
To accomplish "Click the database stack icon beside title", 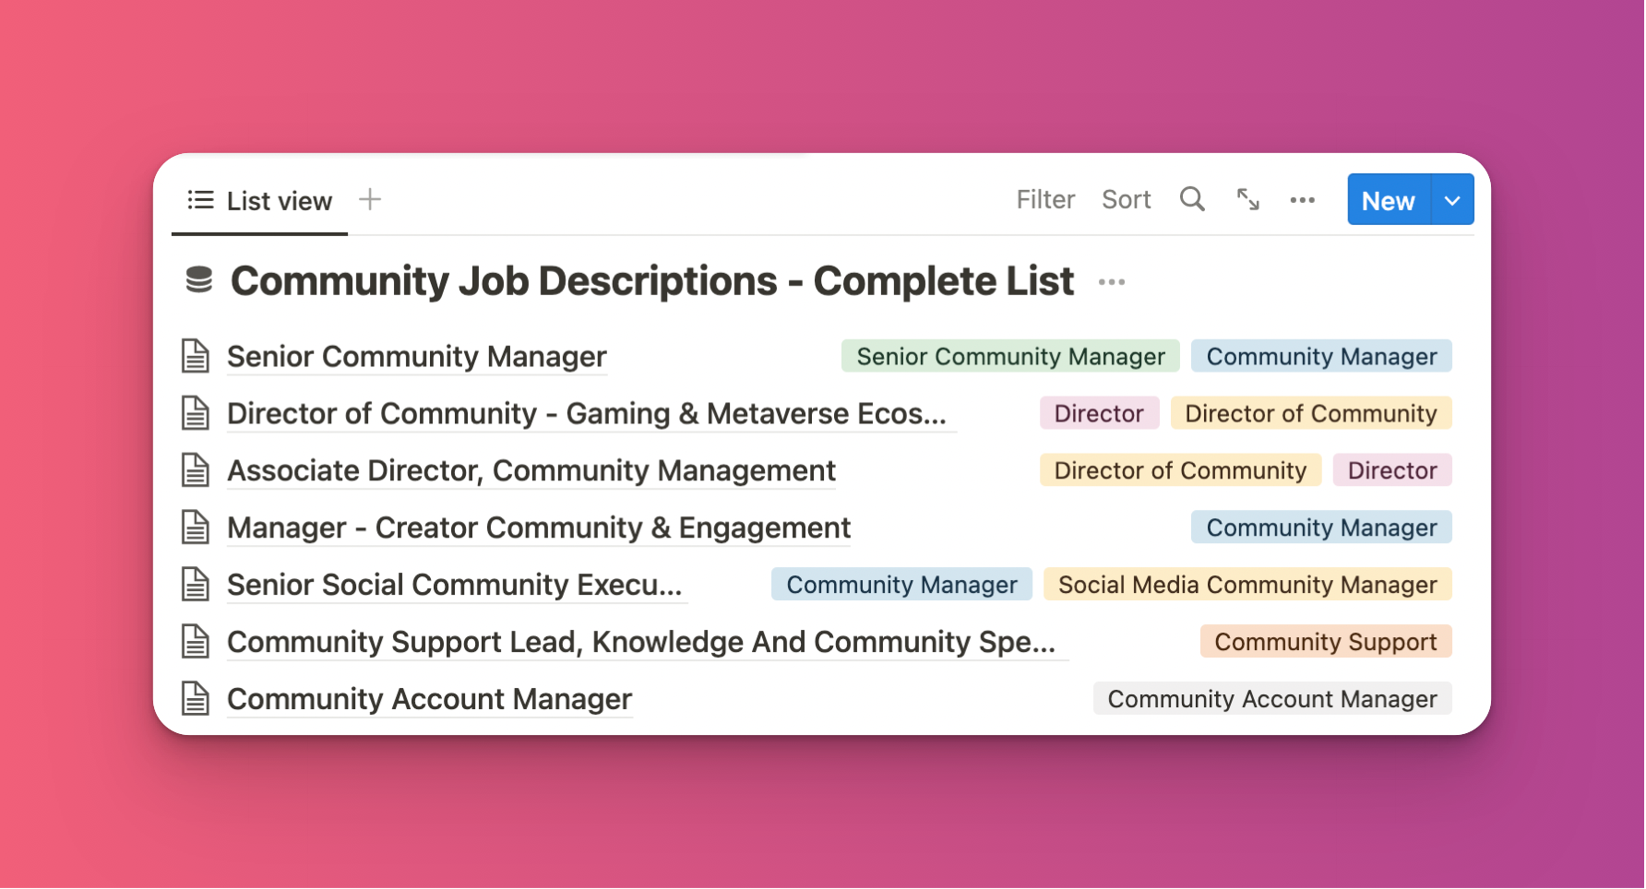I will coord(199,279).
